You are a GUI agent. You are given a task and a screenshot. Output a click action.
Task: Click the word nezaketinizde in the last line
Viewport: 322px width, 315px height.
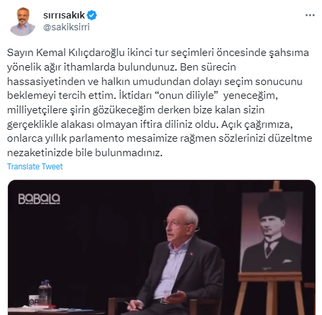pos(40,153)
